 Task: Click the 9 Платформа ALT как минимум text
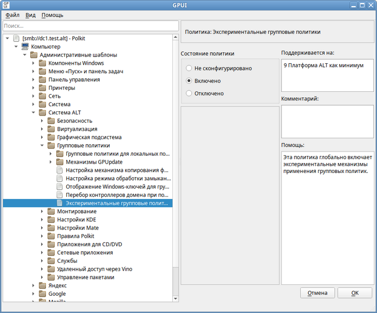point(323,65)
